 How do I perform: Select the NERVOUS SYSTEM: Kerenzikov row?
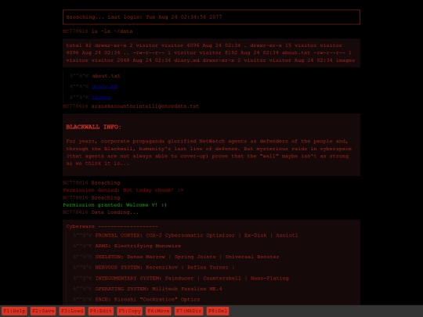pos(164,268)
